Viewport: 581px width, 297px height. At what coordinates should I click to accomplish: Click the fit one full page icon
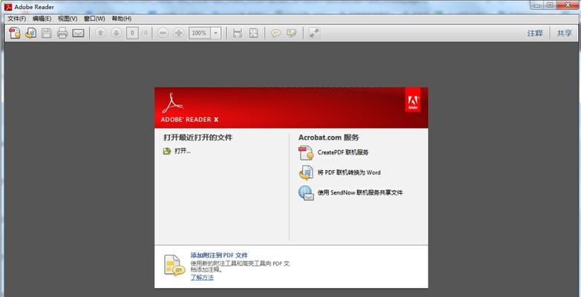pos(254,33)
